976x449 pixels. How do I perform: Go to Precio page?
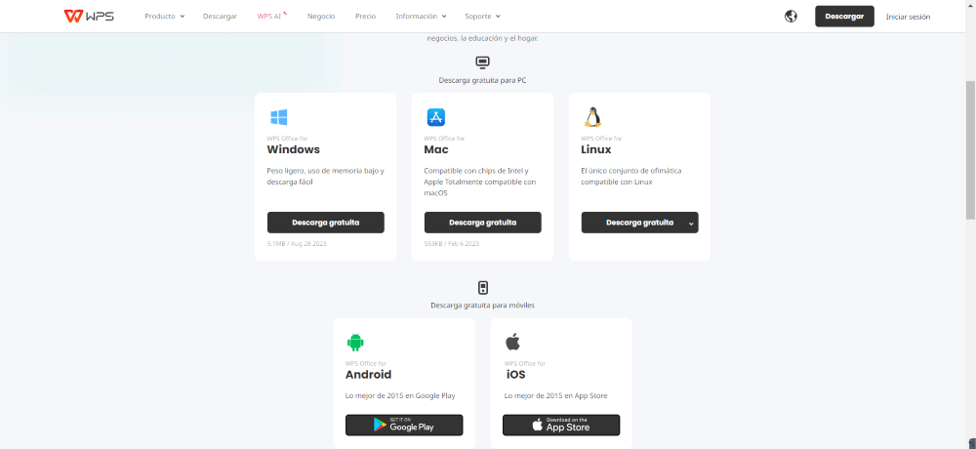click(x=365, y=17)
